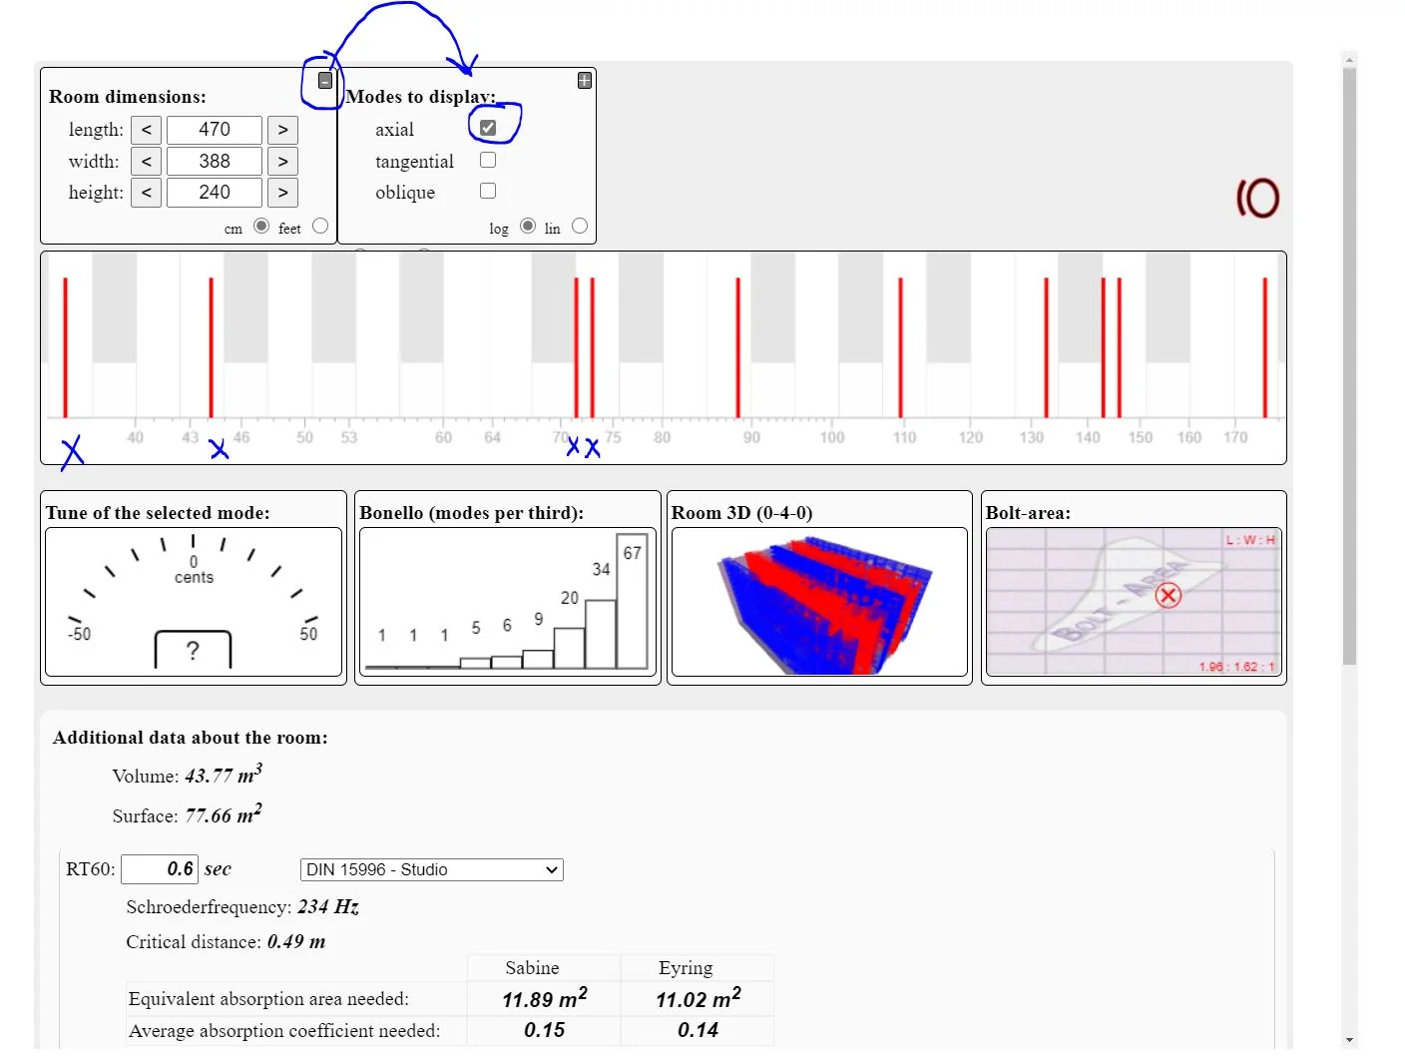1405x1058 pixels.
Task: Enable the oblique modes checkbox
Action: (488, 191)
